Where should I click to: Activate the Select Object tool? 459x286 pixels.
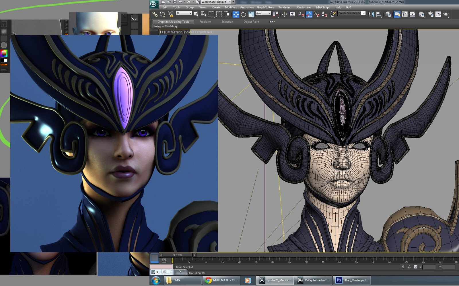[196, 14]
